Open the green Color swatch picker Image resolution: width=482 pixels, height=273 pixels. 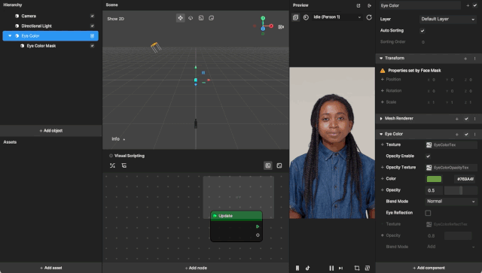pyautogui.click(x=434, y=179)
